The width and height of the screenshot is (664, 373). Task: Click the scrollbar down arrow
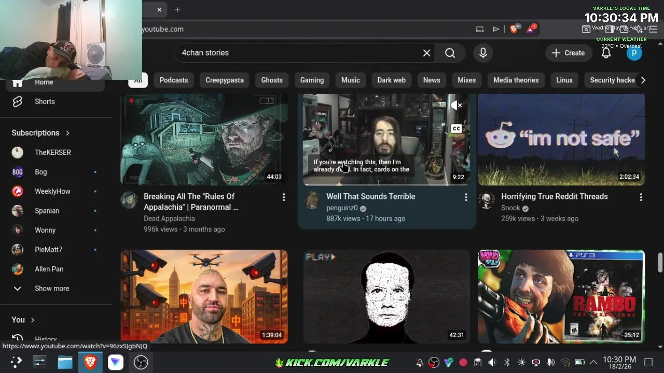(660, 347)
